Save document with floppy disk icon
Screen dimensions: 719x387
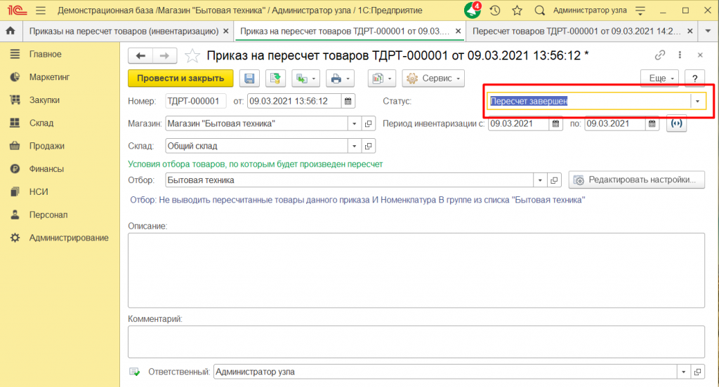click(x=249, y=79)
